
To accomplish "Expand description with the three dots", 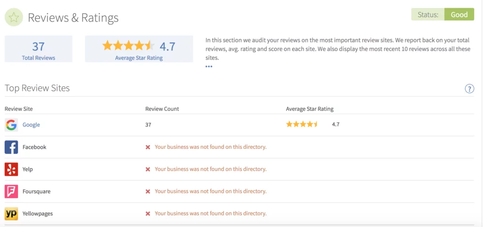I will [209, 66].
